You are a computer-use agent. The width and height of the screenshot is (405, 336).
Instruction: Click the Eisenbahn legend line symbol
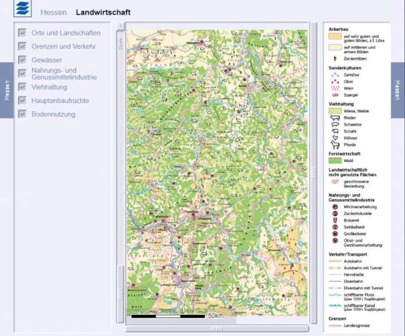pyautogui.click(x=335, y=281)
